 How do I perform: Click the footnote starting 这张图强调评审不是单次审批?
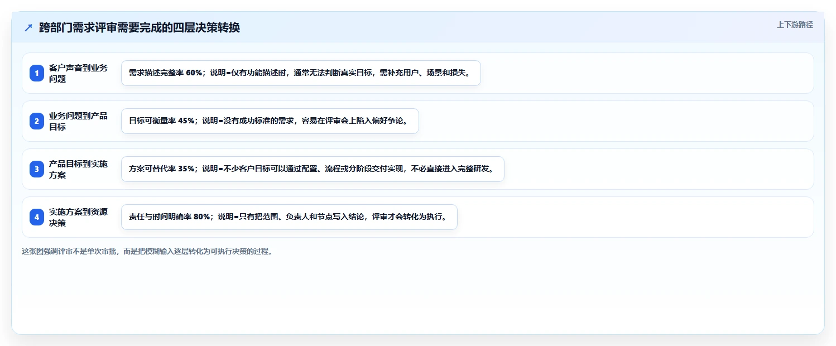pyautogui.click(x=147, y=251)
